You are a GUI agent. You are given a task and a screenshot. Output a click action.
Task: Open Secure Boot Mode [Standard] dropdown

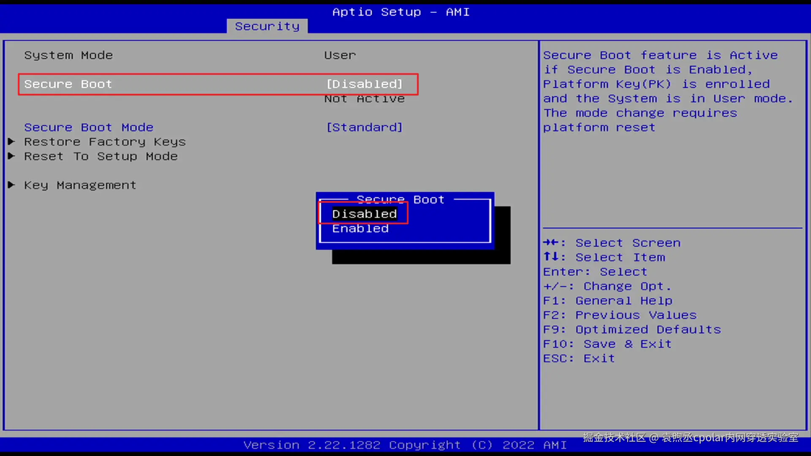(364, 127)
